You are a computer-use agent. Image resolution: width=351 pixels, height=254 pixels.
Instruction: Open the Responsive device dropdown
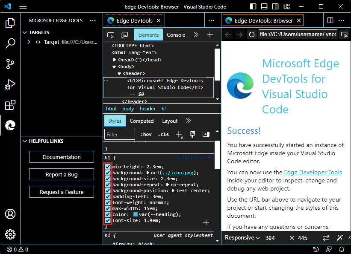pyautogui.click(x=242, y=238)
